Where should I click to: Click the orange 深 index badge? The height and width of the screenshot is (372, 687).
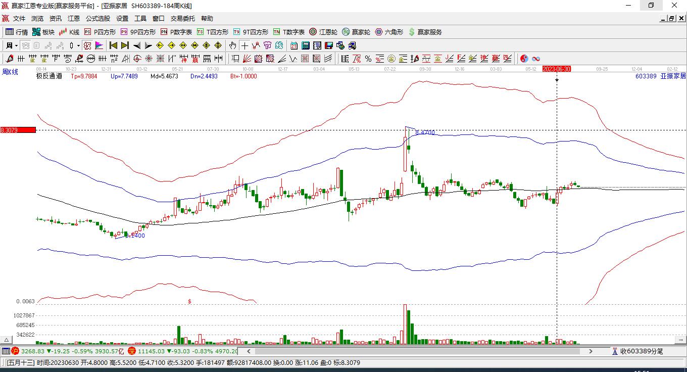pos(132,351)
